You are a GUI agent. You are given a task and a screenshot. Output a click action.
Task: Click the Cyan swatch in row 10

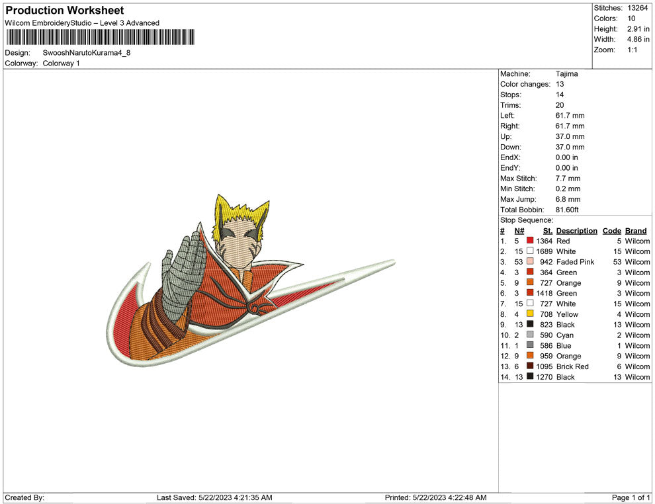[x=530, y=335]
